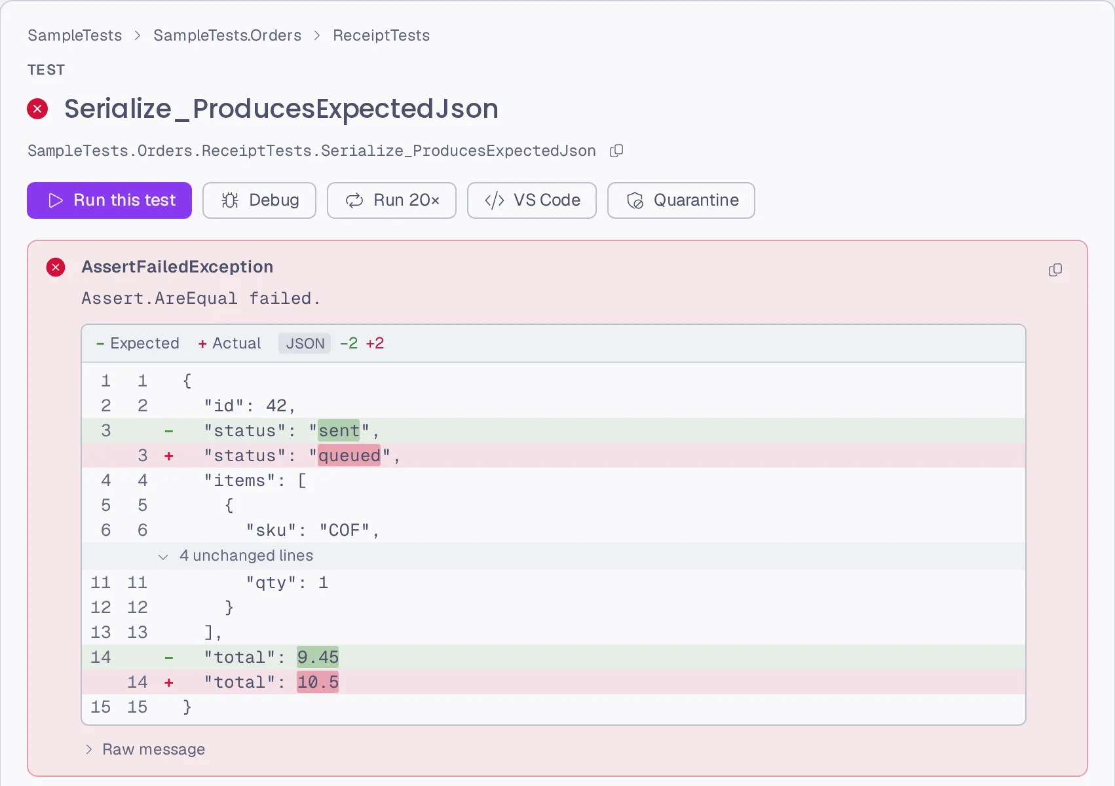Quarantine this failing test
This screenshot has width=1115, height=786.
click(681, 200)
